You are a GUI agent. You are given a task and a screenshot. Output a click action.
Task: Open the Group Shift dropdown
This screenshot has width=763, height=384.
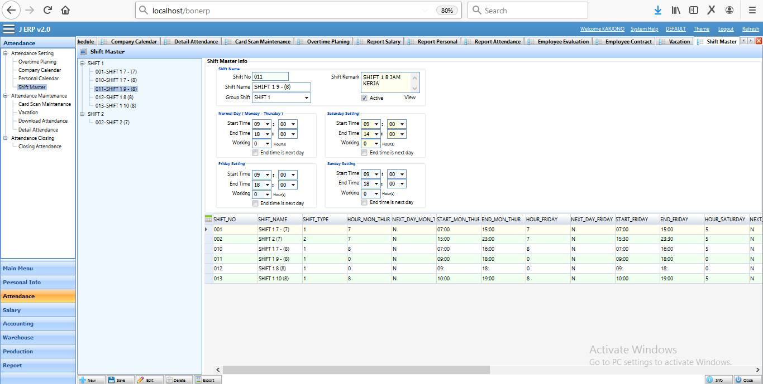point(307,98)
